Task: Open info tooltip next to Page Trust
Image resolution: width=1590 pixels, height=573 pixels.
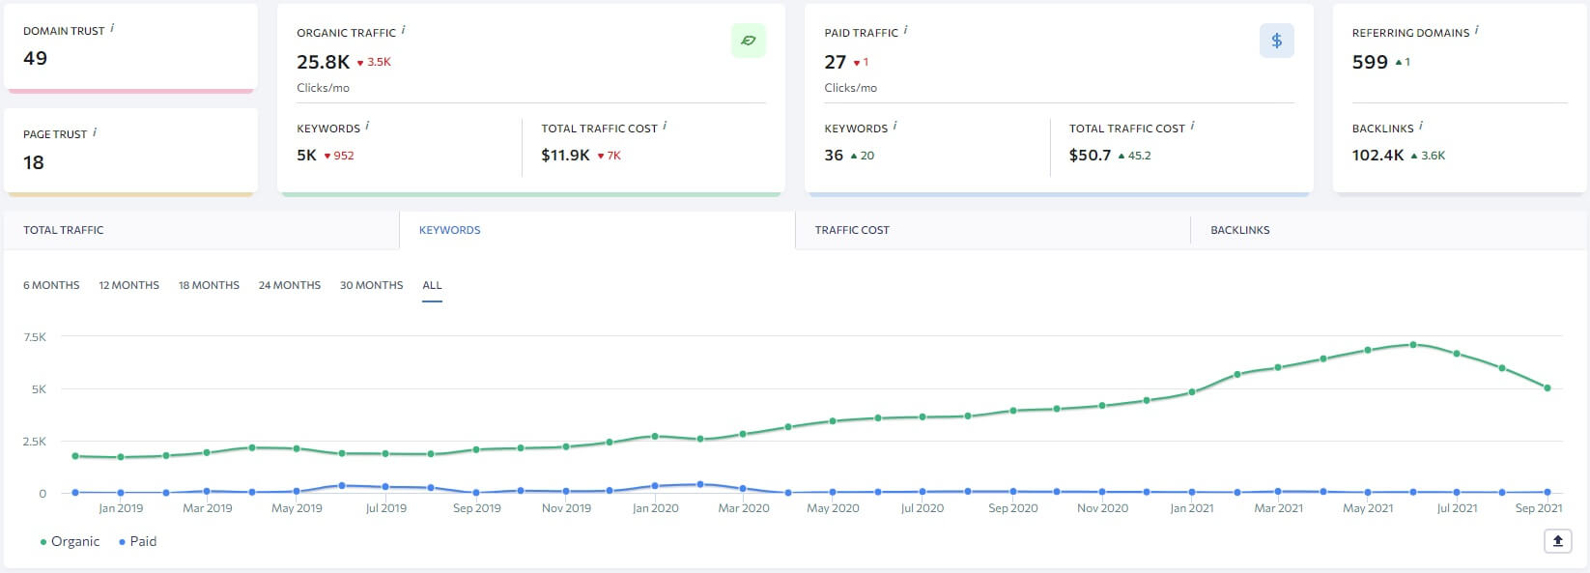Action: (94, 132)
